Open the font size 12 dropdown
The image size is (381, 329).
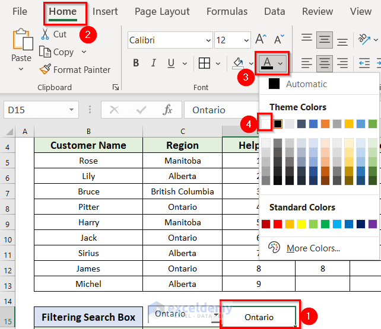click(245, 40)
